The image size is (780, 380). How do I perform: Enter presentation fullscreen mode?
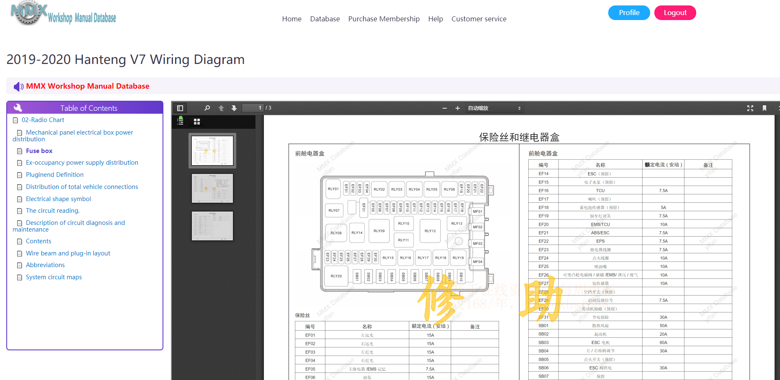(750, 108)
